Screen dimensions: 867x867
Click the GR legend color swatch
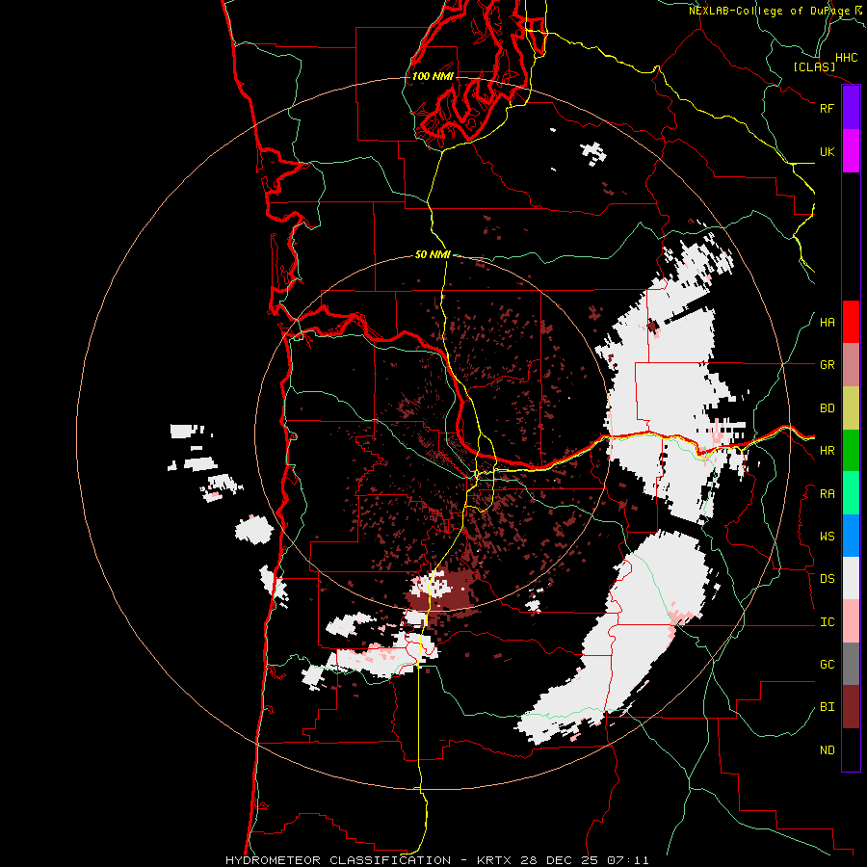(851, 365)
